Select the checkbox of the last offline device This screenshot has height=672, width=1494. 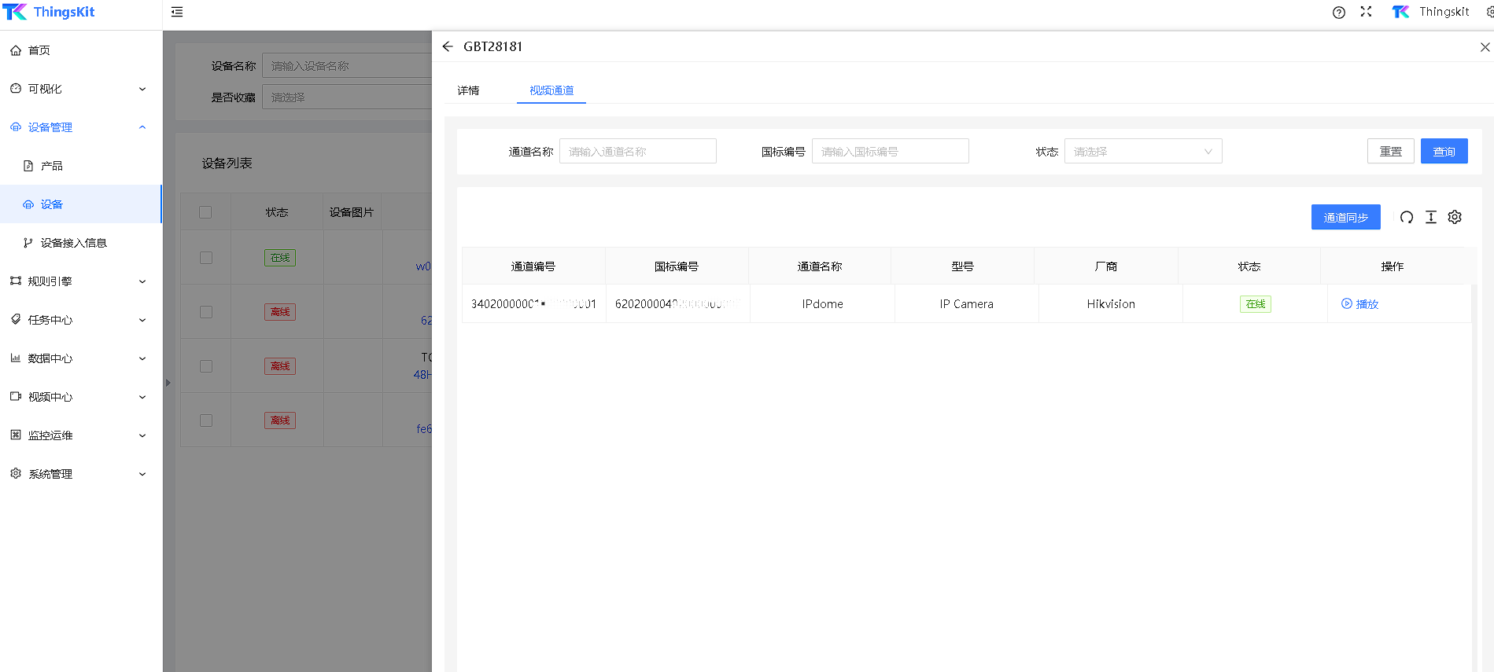[x=206, y=420]
